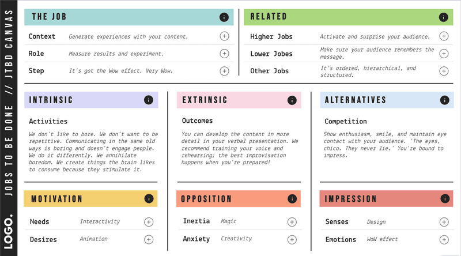Image resolution: width=461 pixels, height=256 pixels.
Task: Click the Intrinsic section info icon
Action: pos(149,100)
